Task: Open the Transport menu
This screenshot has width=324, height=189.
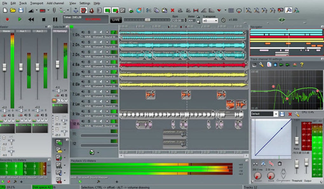Action: [37, 3]
